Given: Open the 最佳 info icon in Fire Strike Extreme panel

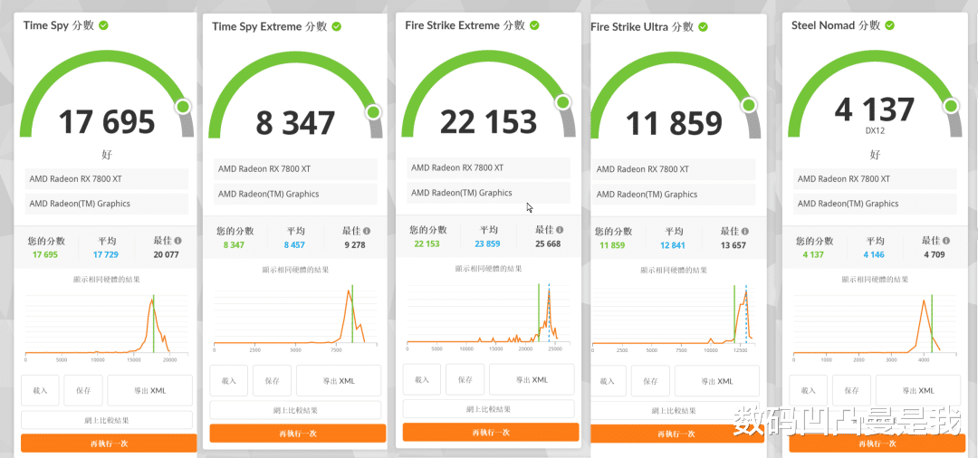Looking at the screenshot, I should [560, 230].
